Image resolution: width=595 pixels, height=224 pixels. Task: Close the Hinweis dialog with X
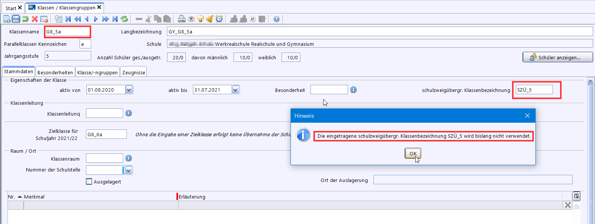click(x=527, y=116)
